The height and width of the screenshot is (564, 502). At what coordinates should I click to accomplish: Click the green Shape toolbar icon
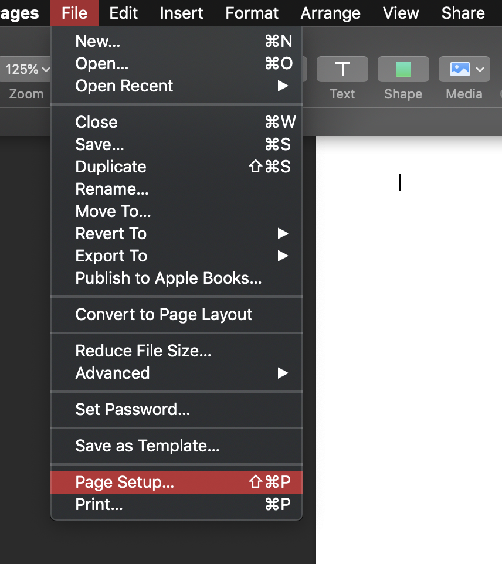click(403, 69)
